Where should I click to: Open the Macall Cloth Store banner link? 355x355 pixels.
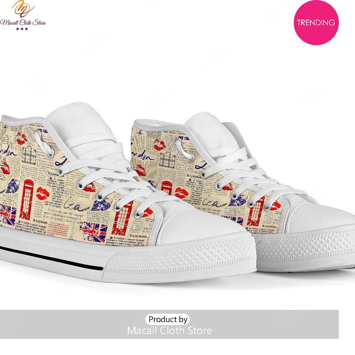click(169, 330)
